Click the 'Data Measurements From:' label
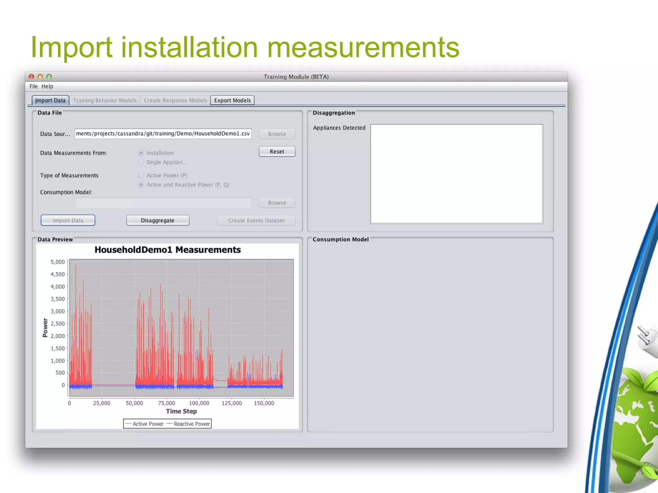This screenshot has height=493, width=658. click(74, 153)
